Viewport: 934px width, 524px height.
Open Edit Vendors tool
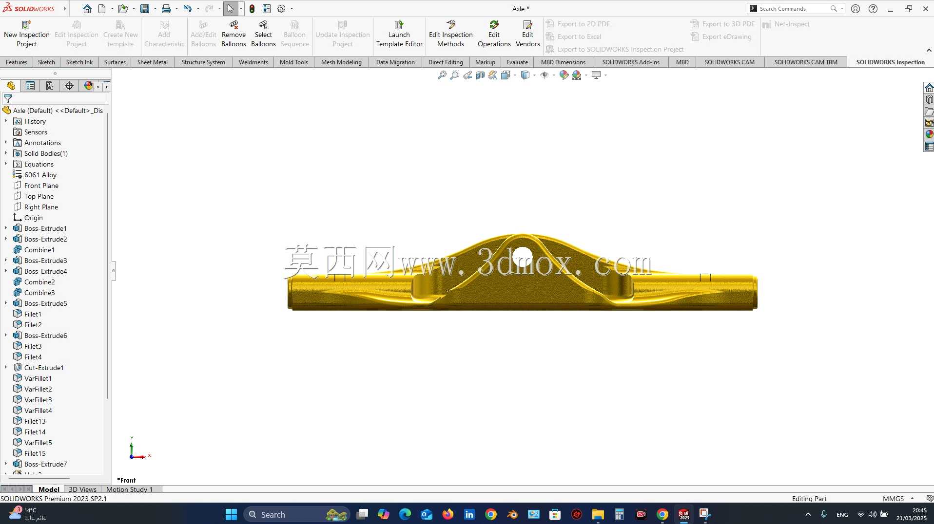click(x=527, y=34)
